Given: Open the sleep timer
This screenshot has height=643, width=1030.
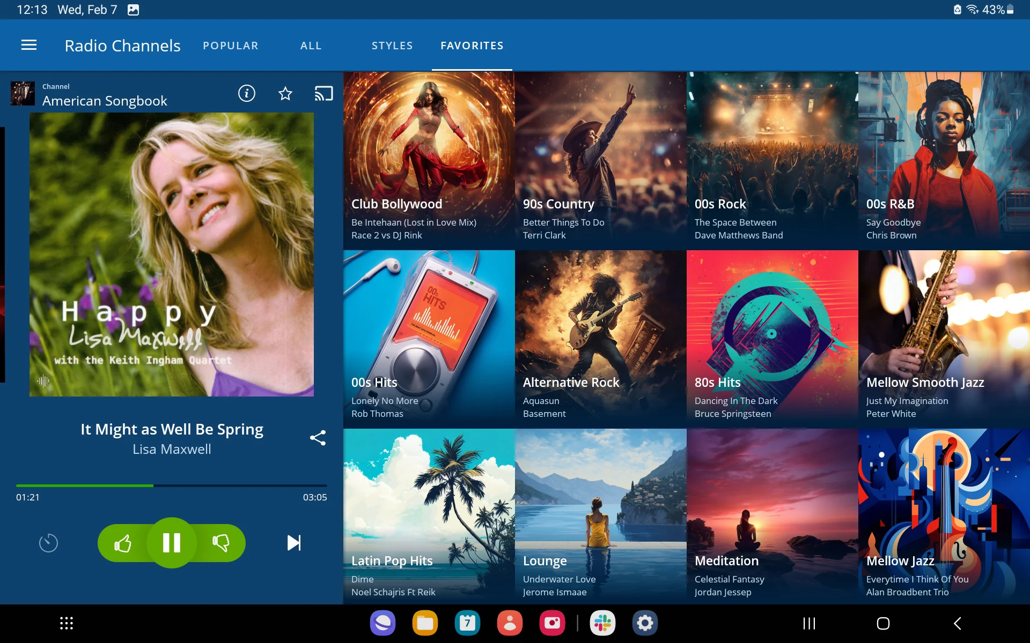Looking at the screenshot, I should pyautogui.click(x=48, y=543).
